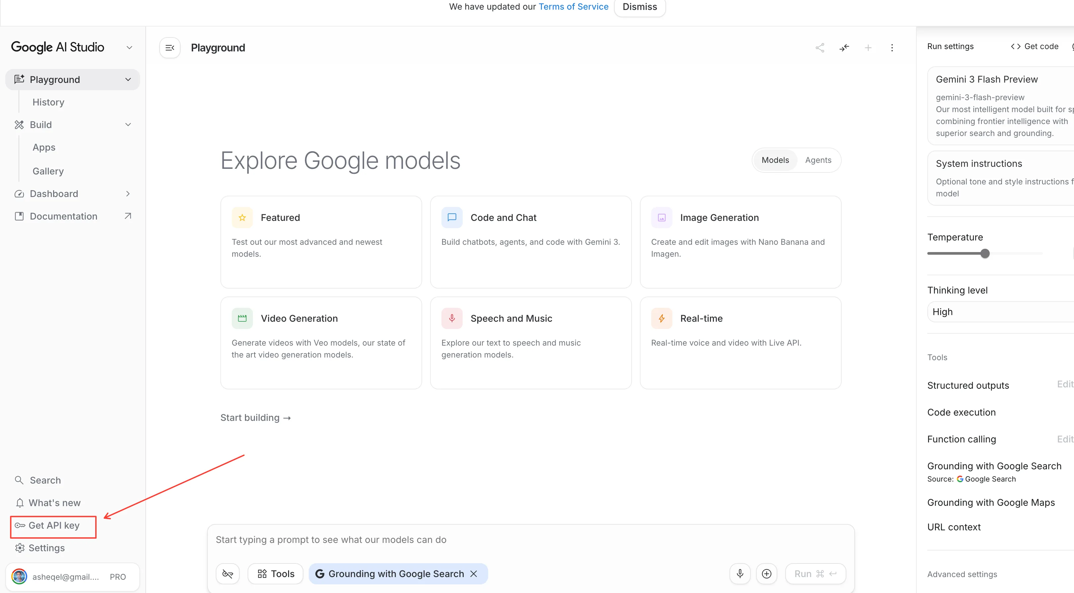Open the Real-time card description text
1074x593 pixels.
tap(726, 343)
